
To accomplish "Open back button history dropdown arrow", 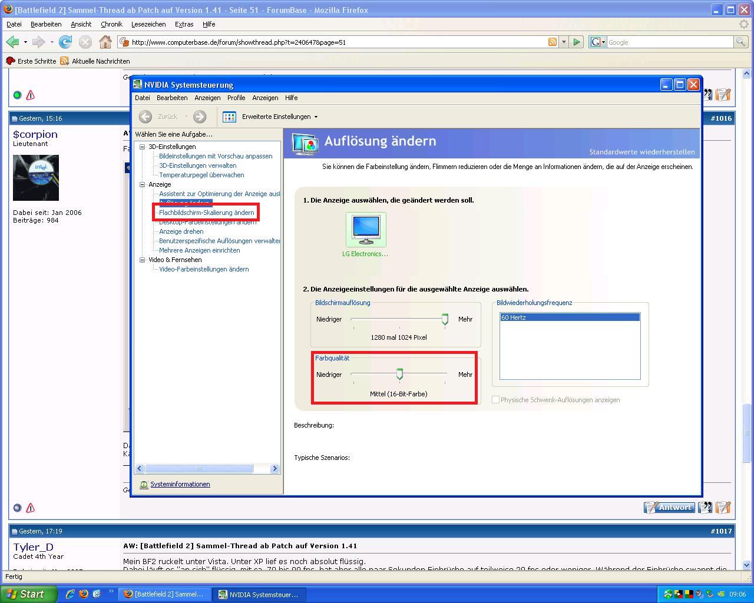I will click(x=25, y=42).
